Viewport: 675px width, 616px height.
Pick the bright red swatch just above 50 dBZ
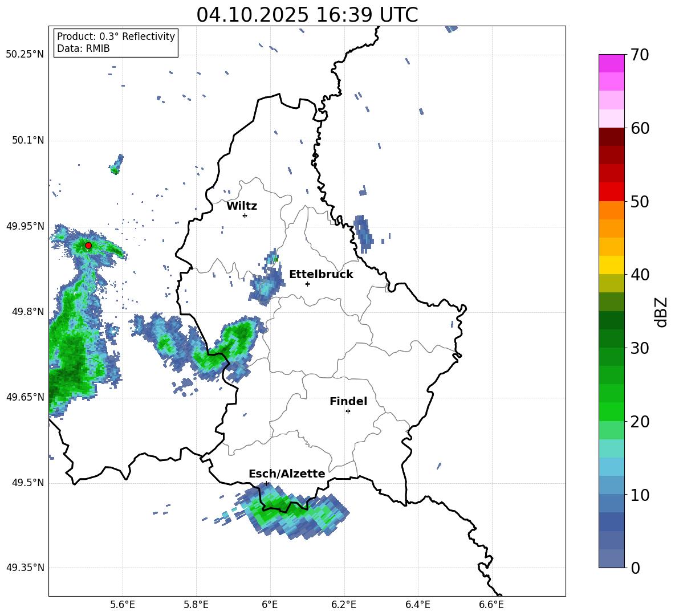pyautogui.click(x=611, y=192)
